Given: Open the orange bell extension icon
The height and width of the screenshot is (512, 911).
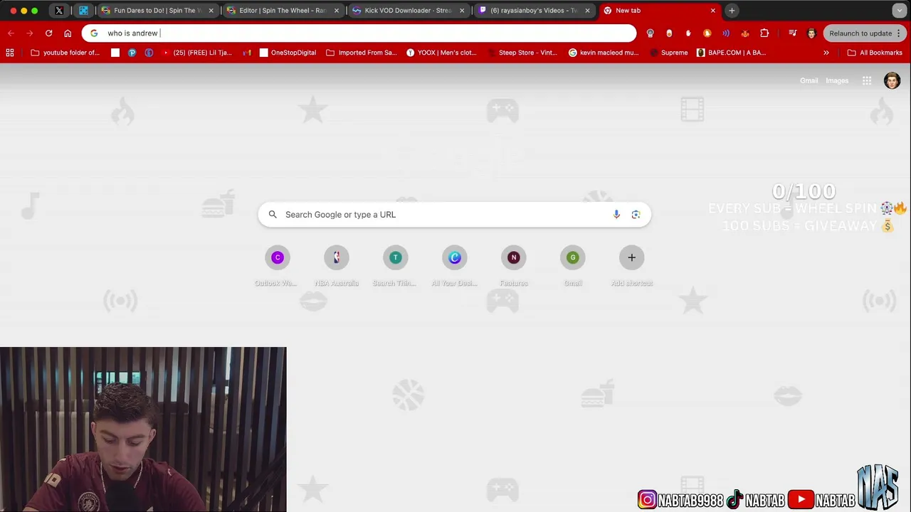Looking at the screenshot, I should pyautogui.click(x=707, y=33).
